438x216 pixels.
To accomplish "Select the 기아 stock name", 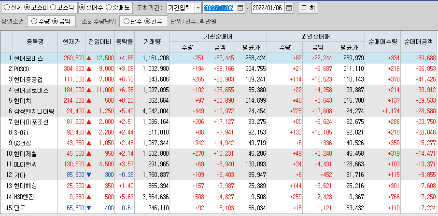I will point(19,175).
